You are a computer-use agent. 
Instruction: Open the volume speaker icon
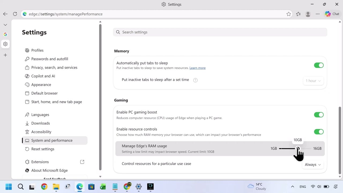[x=319, y=187]
